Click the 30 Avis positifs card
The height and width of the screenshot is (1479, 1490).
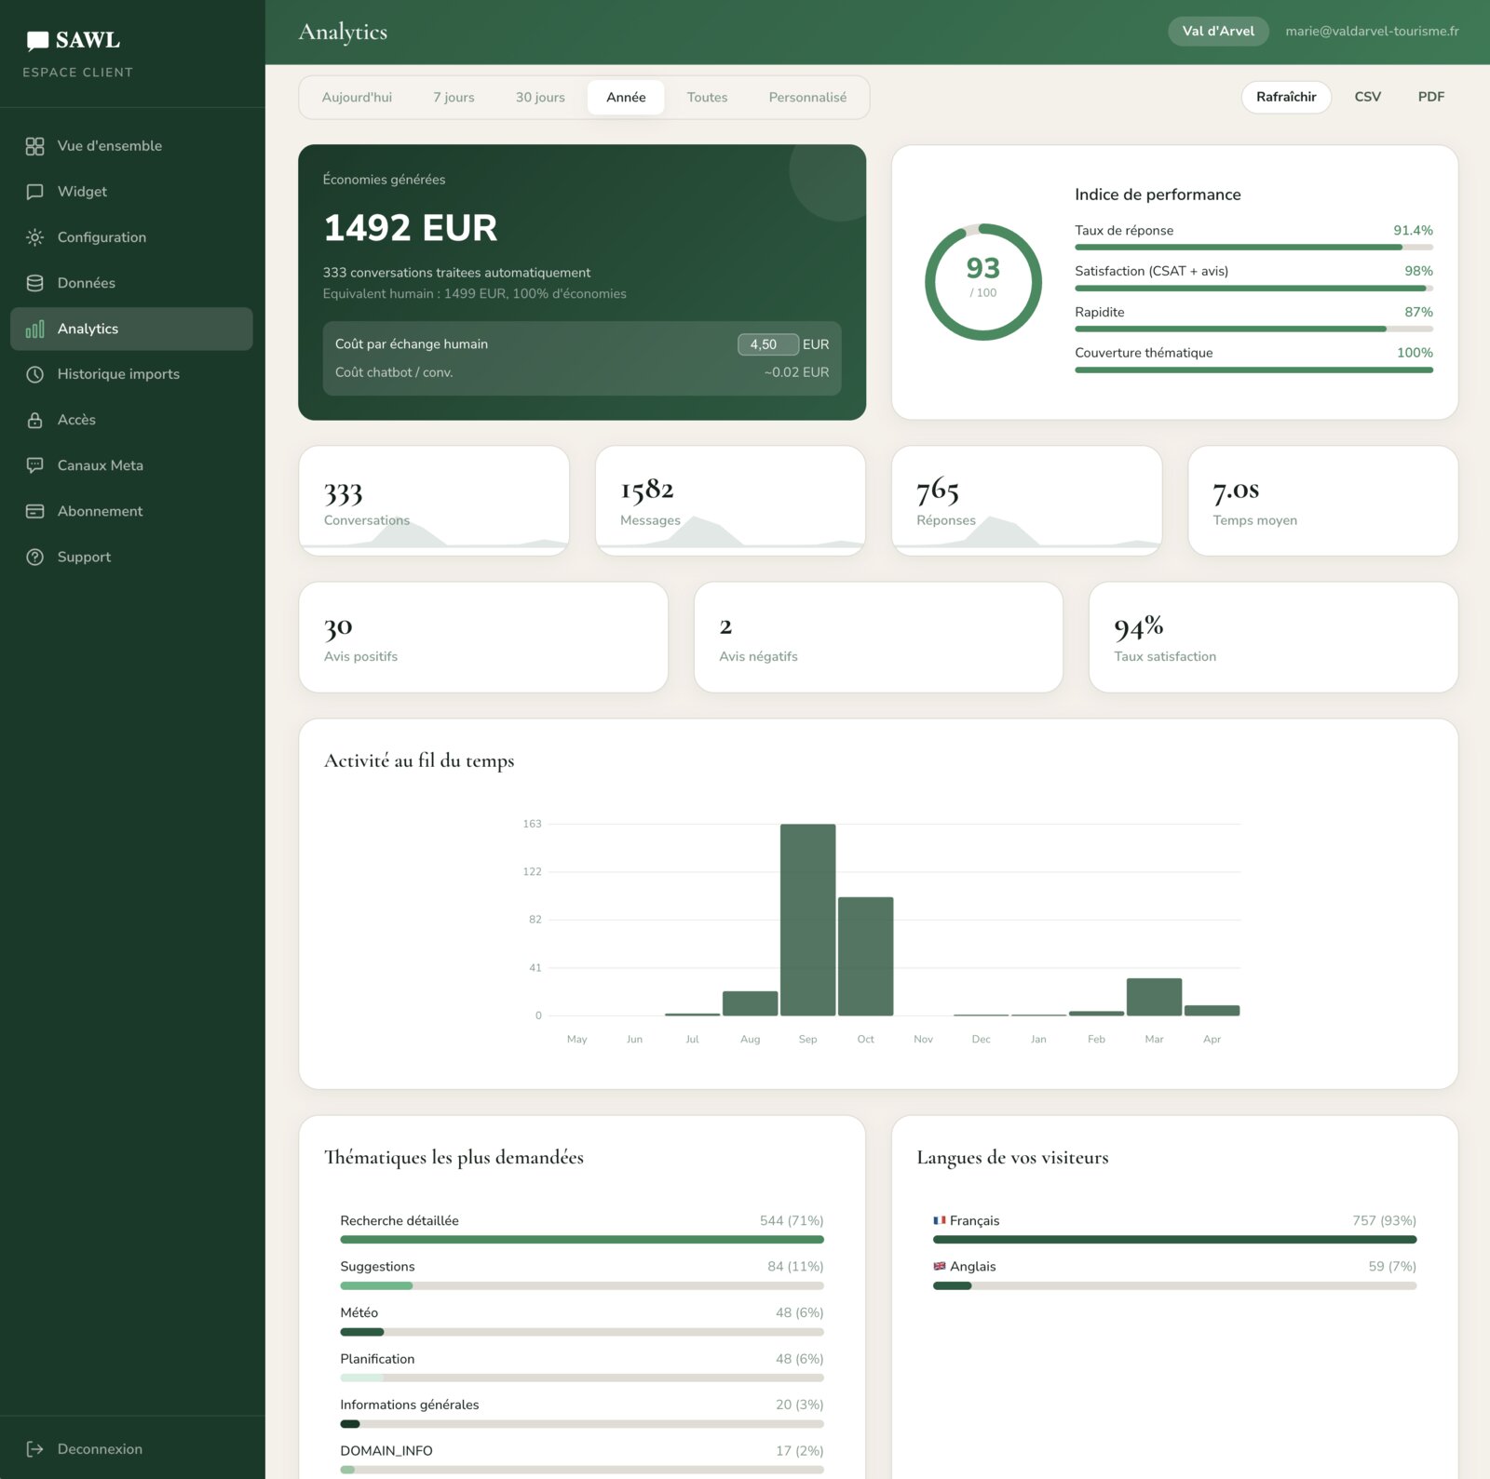[x=483, y=638]
